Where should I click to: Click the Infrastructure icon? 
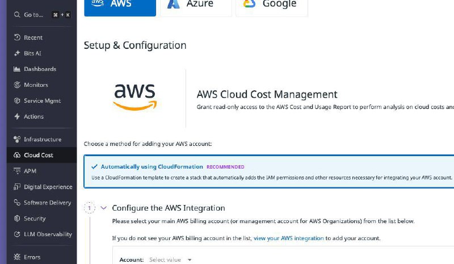point(17,140)
